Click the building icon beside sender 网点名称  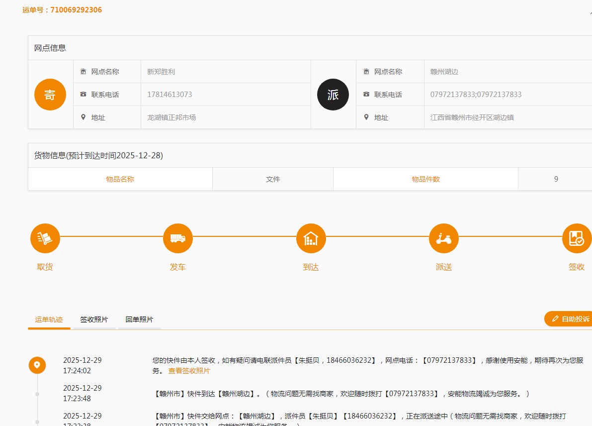(x=83, y=72)
